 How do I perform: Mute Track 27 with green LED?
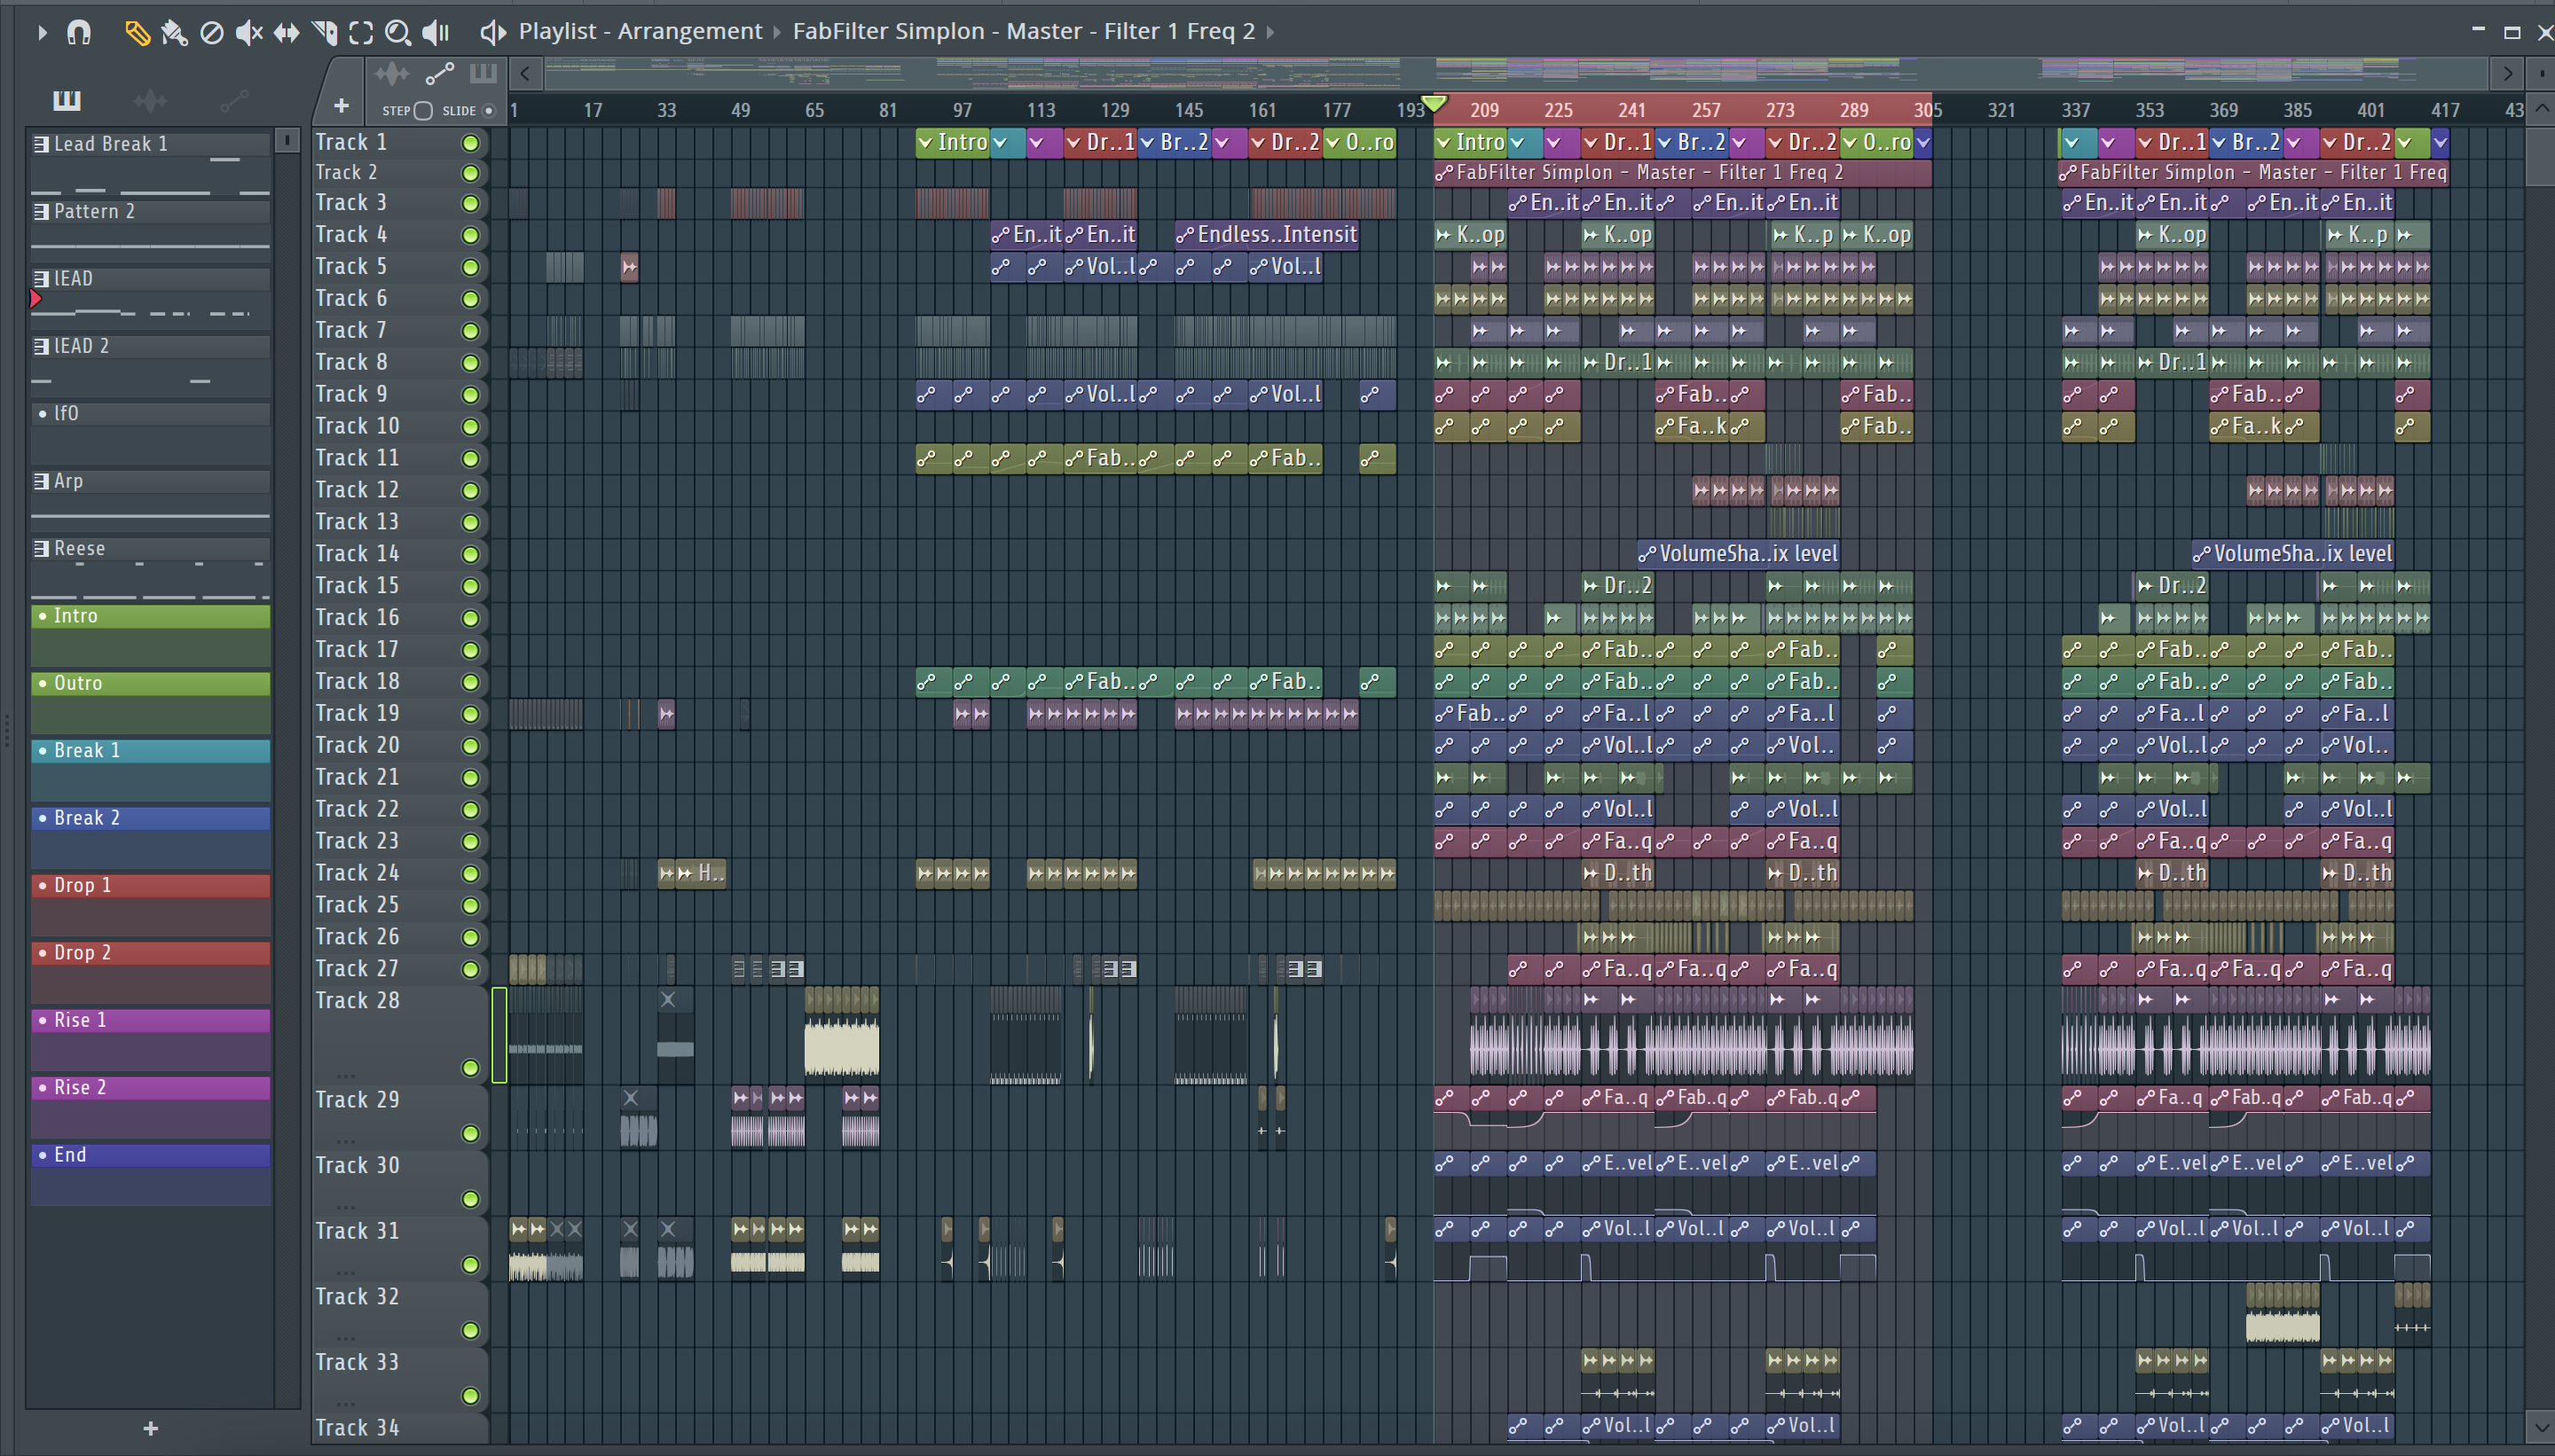click(470, 969)
